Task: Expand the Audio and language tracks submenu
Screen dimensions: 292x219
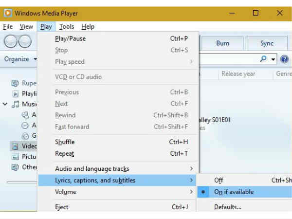Action: pyautogui.click(x=117, y=169)
